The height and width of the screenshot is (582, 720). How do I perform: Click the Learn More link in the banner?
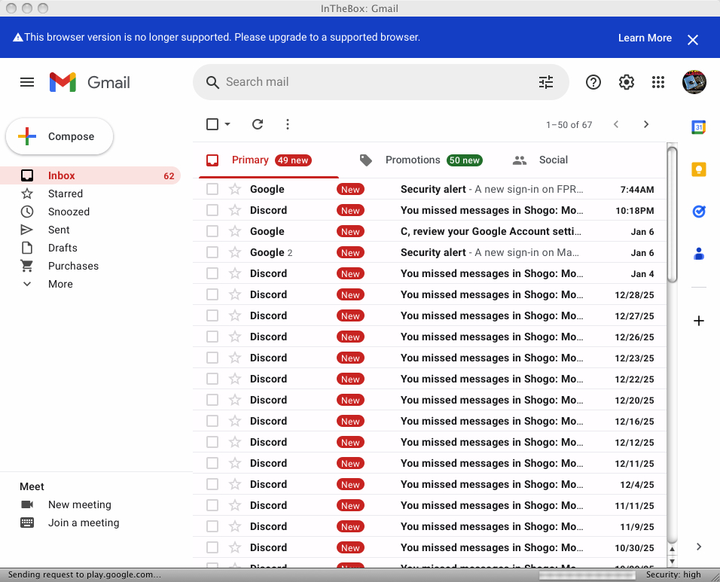[644, 38]
